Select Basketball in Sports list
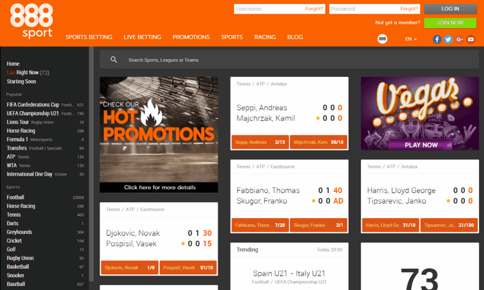484x290 pixels. [x=45, y=267]
